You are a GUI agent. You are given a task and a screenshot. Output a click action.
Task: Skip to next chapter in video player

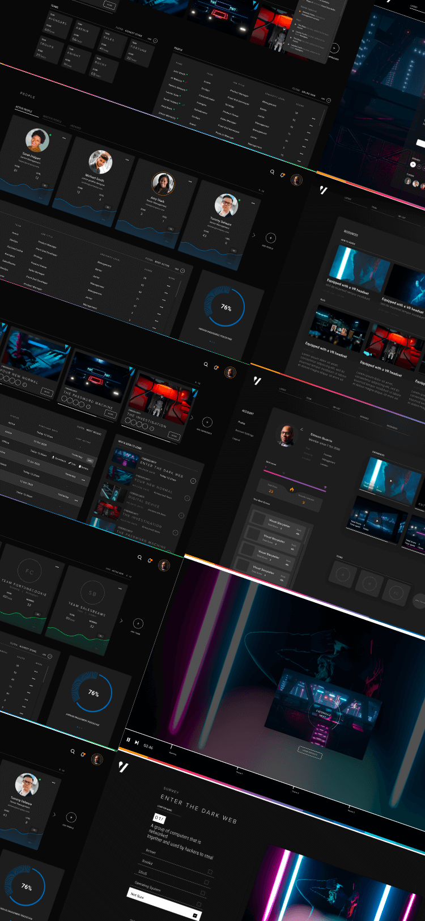tap(137, 742)
